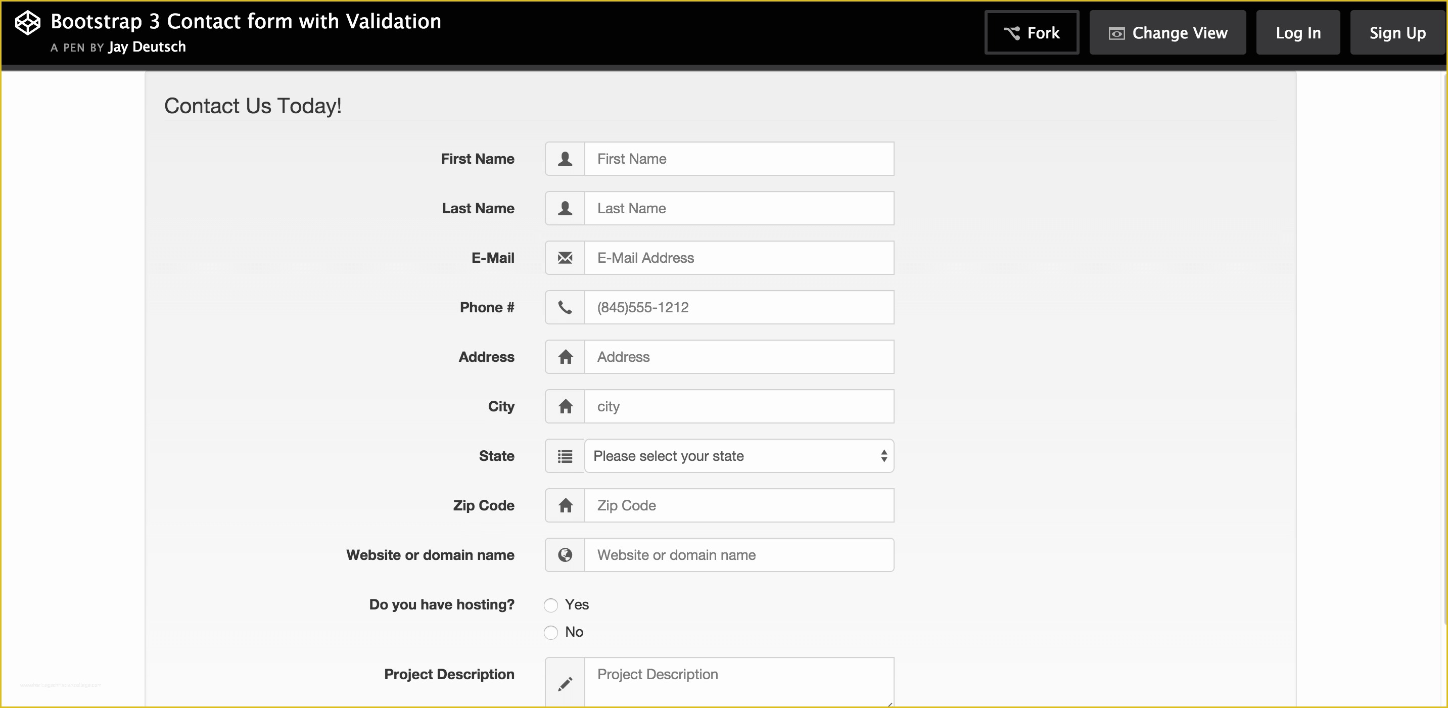Click the globe icon next to Website field
The width and height of the screenshot is (1448, 708).
(565, 555)
